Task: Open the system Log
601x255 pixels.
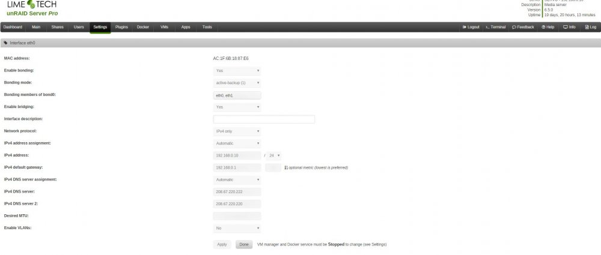Action: coord(591,27)
